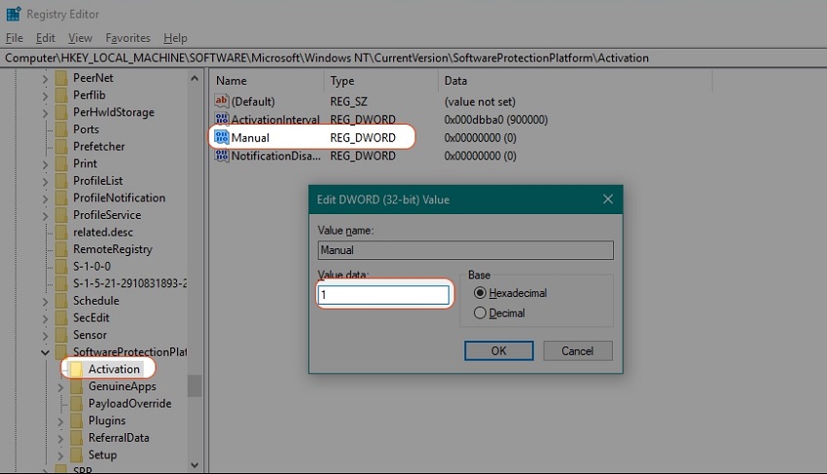
Task: Expand the Sensor key
Action: [45, 336]
